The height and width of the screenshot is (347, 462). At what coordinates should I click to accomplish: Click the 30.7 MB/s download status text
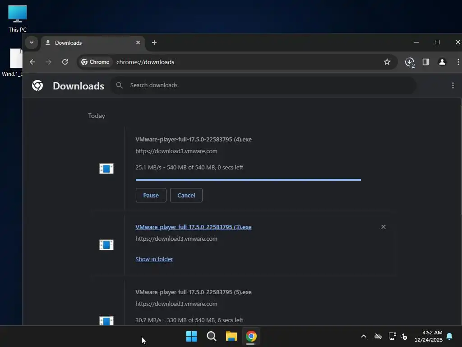[x=189, y=320]
